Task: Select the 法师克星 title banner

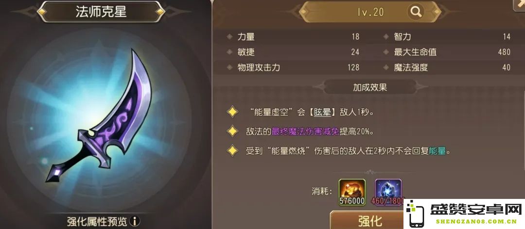Action: pyautogui.click(x=101, y=12)
